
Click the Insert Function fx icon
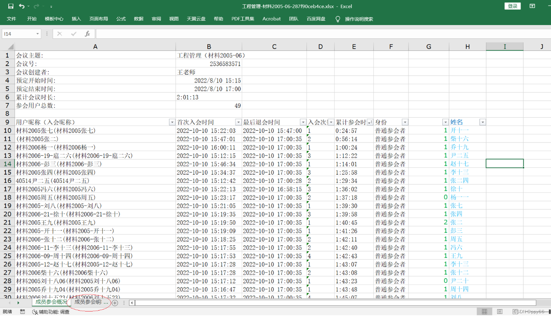pyautogui.click(x=87, y=34)
